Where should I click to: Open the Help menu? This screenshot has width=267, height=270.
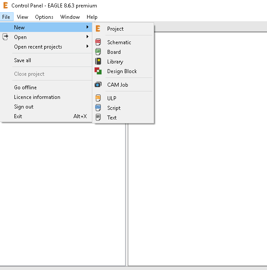[92, 17]
